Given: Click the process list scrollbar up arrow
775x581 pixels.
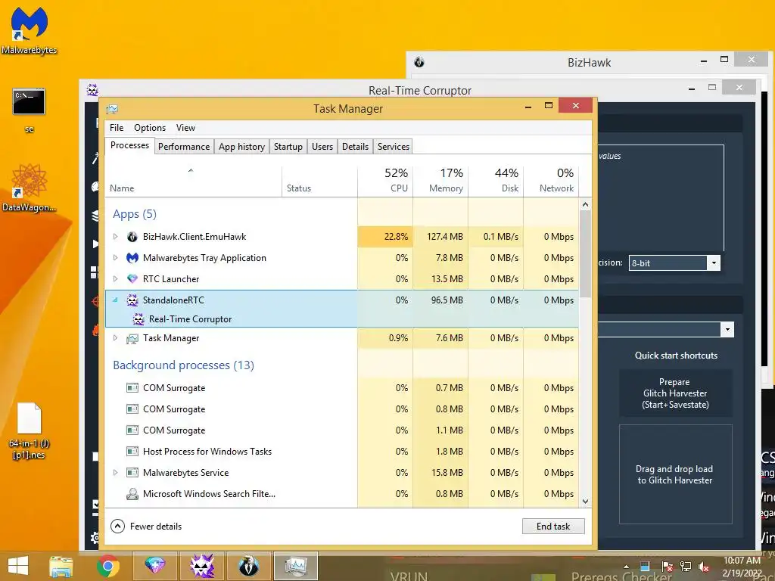Looking at the screenshot, I should pos(585,204).
